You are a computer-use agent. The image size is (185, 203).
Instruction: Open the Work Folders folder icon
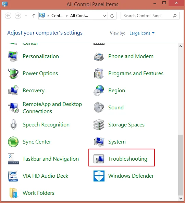[x=13, y=193]
